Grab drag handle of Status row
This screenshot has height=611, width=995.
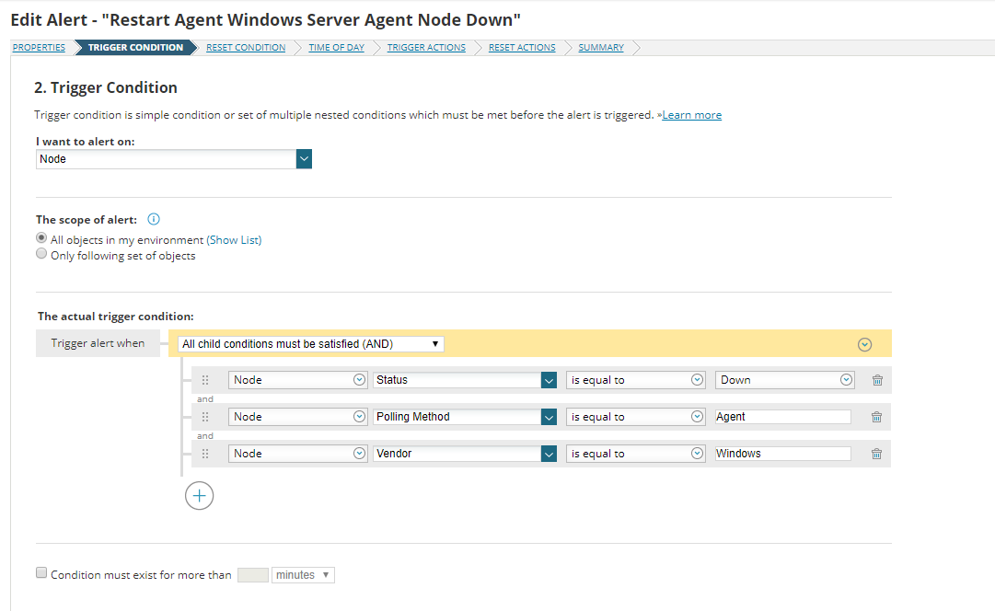(x=205, y=380)
